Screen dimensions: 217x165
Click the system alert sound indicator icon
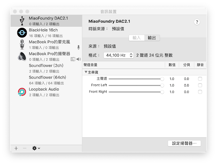pos(73,59)
